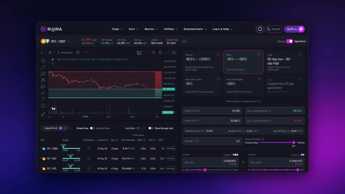
Task: Open parameters info for TCY / USDC row
Action: coord(89,149)
